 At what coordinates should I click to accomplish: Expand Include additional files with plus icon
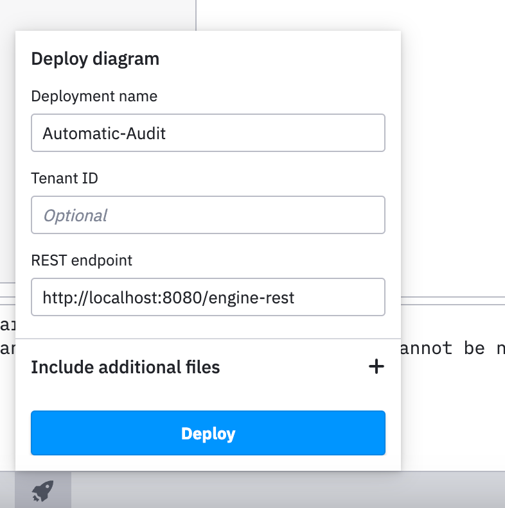(377, 366)
